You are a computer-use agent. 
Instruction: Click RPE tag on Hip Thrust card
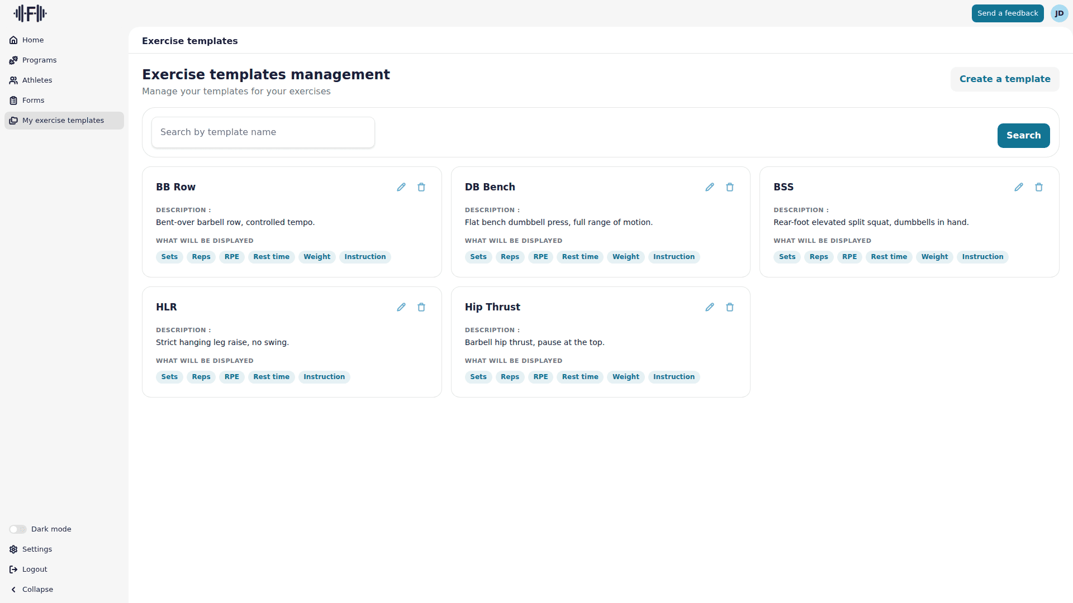pos(540,377)
